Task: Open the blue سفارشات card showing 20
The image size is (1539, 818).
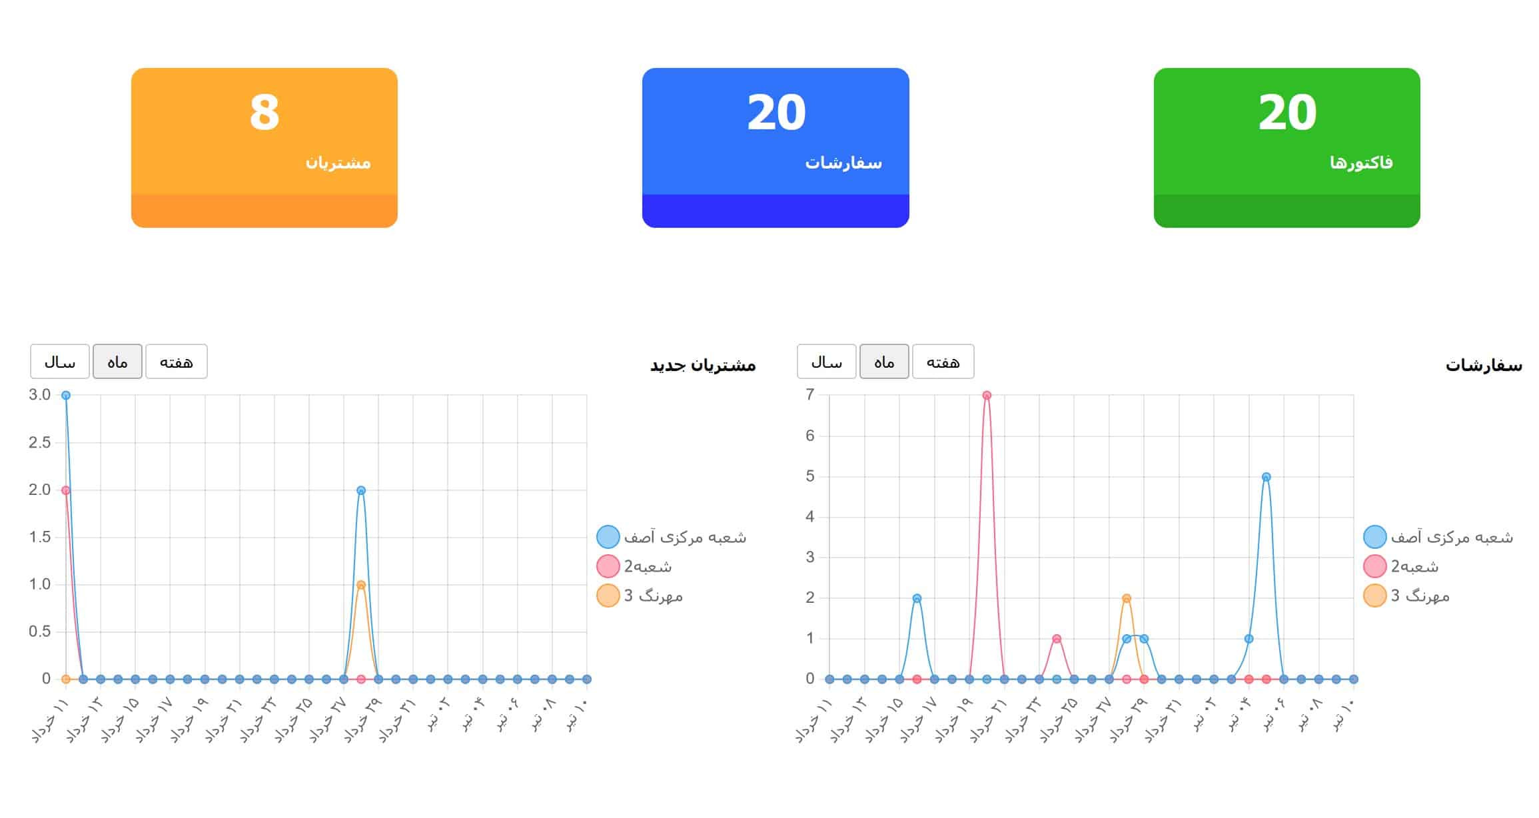Action: point(775,147)
